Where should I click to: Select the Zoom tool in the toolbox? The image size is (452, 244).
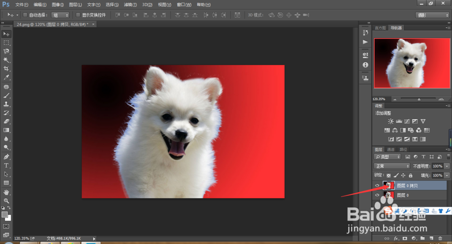click(6, 201)
